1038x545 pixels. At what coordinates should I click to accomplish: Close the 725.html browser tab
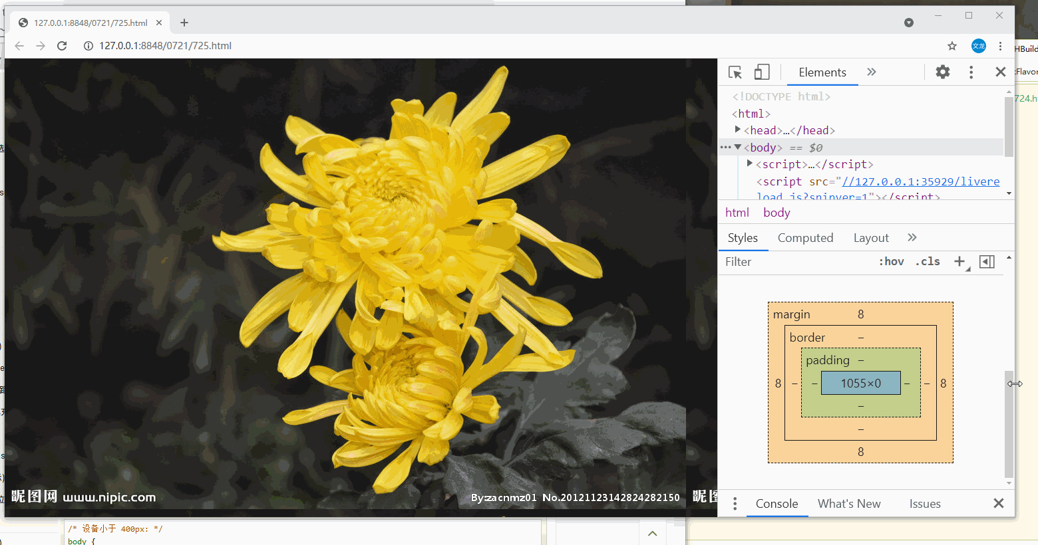pyautogui.click(x=159, y=23)
